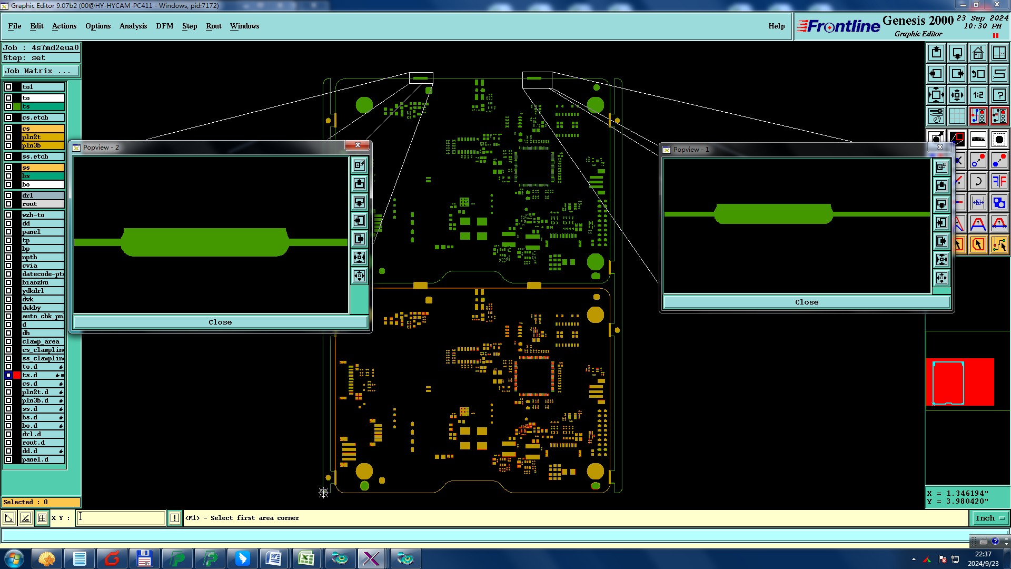This screenshot has width=1011, height=569.
Task: Open the DFM menu
Action: pyautogui.click(x=164, y=26)
